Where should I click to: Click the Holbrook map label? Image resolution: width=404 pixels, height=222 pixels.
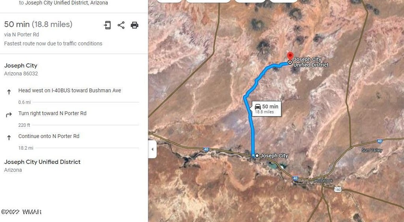(x=324, y=181)
